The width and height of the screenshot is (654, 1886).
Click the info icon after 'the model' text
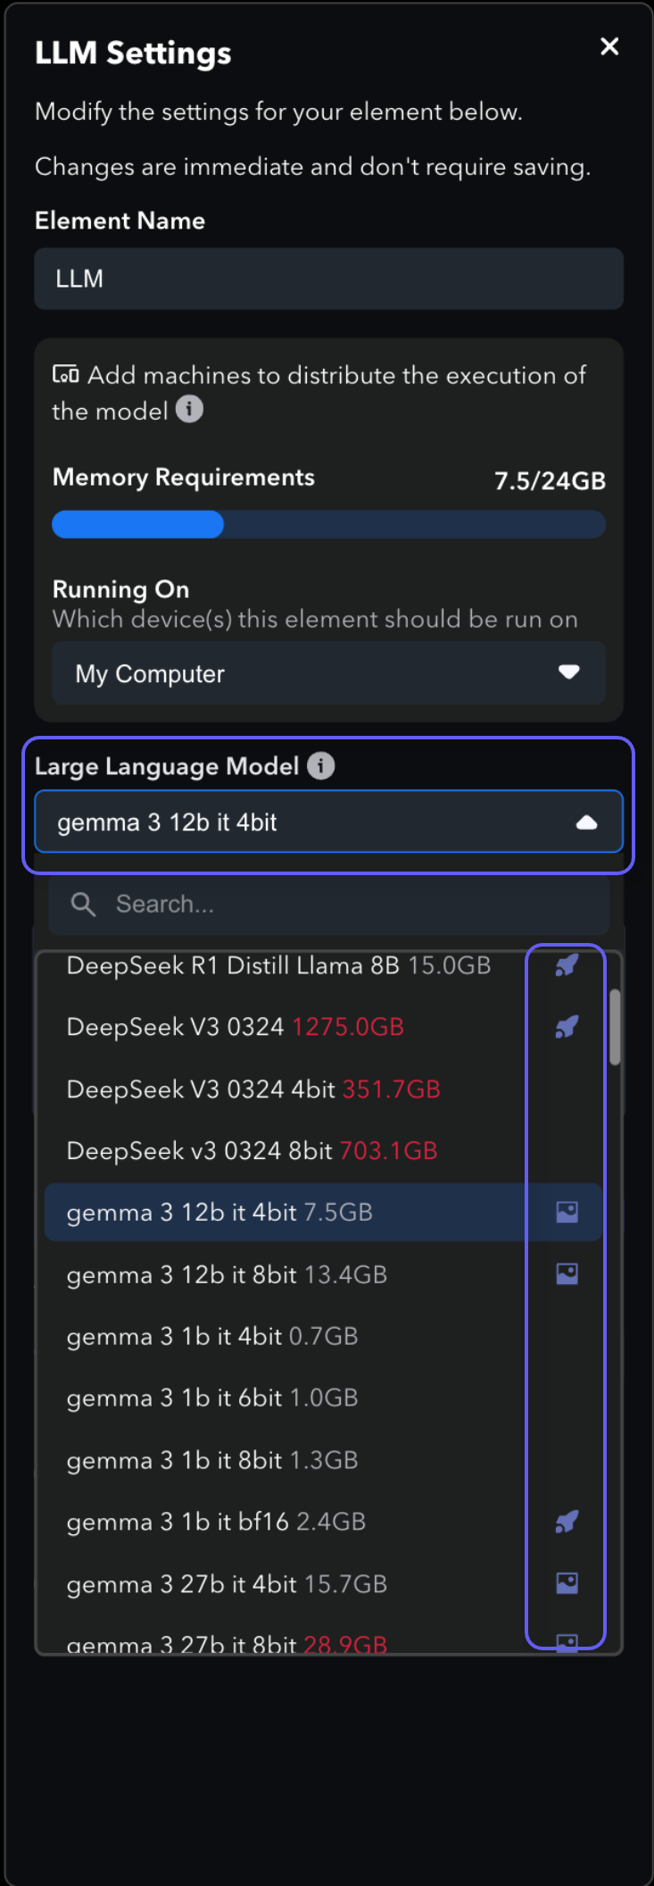click(189, 410)
